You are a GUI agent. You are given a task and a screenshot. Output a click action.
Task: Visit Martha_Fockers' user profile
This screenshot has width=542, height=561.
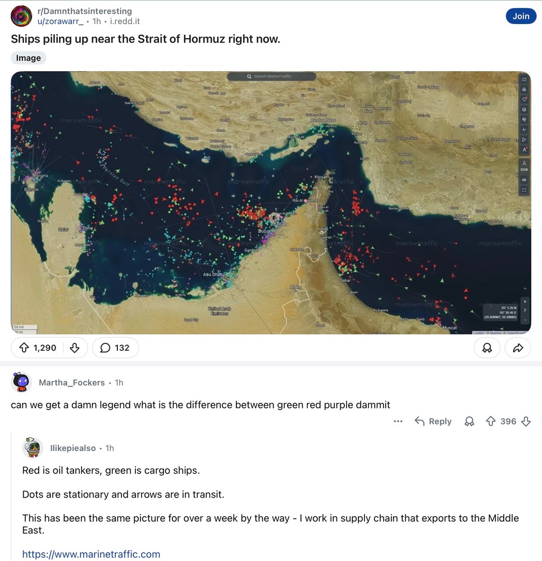coord(72,383)
